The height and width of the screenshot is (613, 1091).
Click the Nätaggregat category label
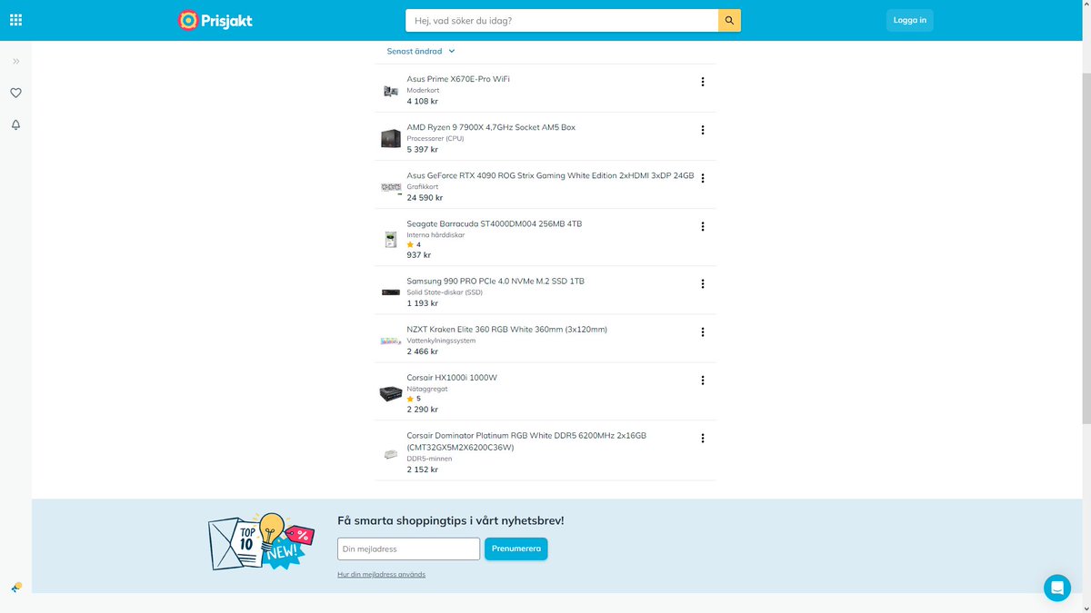426,389
